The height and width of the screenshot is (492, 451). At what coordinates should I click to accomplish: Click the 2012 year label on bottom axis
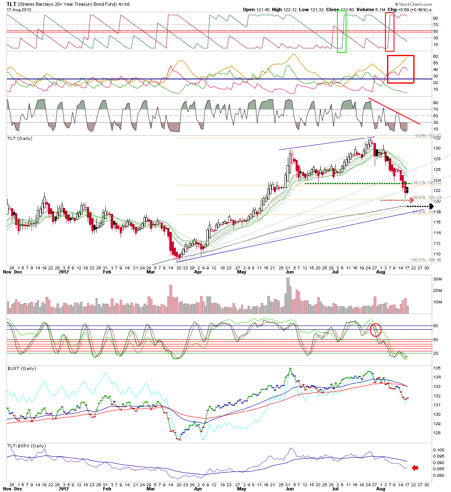point(64,489)
